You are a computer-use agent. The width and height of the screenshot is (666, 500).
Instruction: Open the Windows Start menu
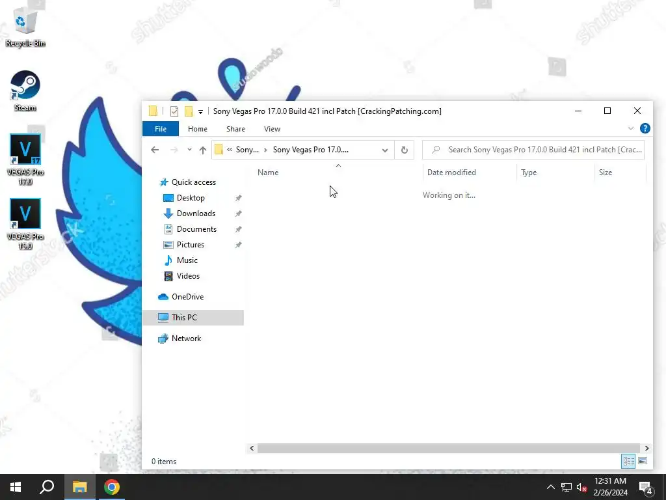pyautogui.click(x=16, y=487)
